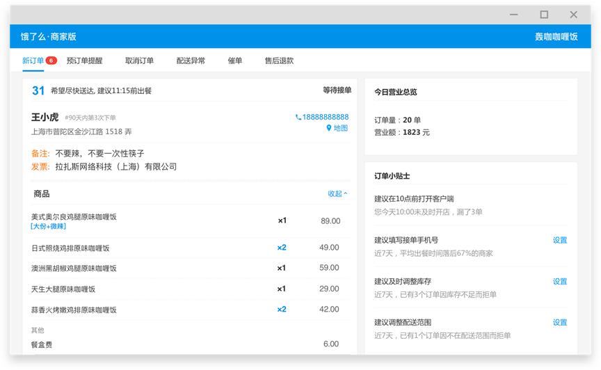The image size is (601, 370).
Task: Click 设置 for 建议调整配送范围
Action: point(560,323)
